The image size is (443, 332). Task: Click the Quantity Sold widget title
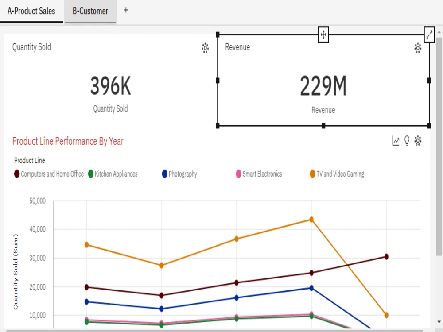[x=31, y=47]
